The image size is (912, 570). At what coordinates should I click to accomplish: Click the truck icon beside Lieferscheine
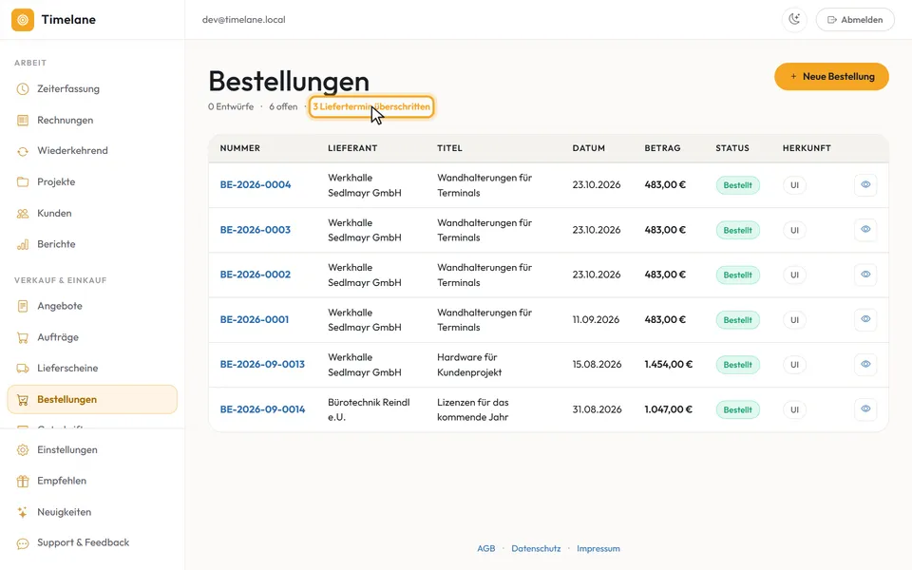click(23, 369)
